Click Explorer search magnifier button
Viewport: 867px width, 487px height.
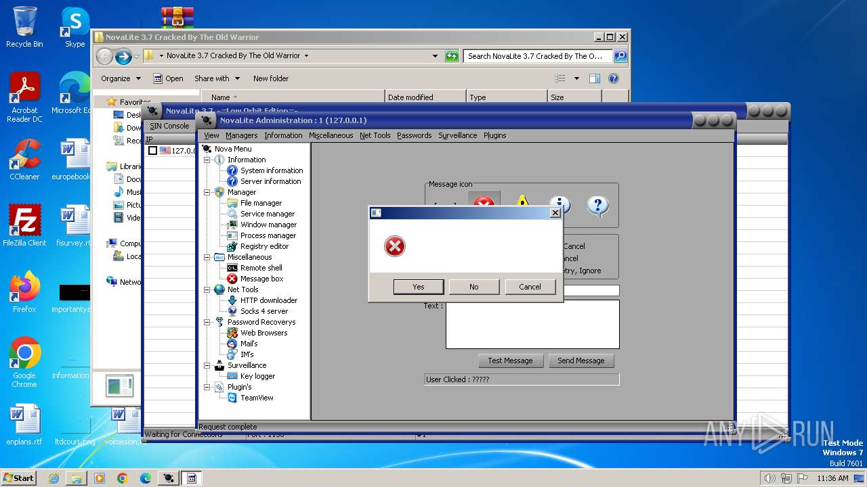point(620,56)
